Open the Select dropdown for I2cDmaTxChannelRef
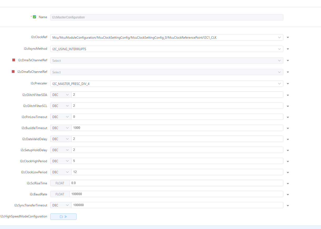 click(279, 60)
